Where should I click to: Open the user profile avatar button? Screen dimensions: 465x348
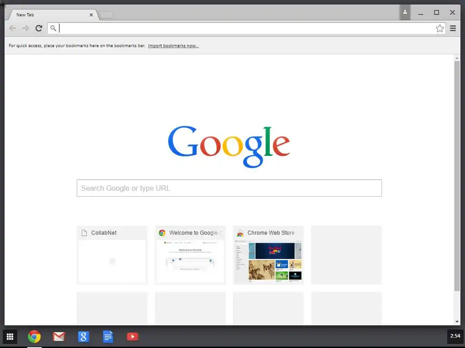405,12
